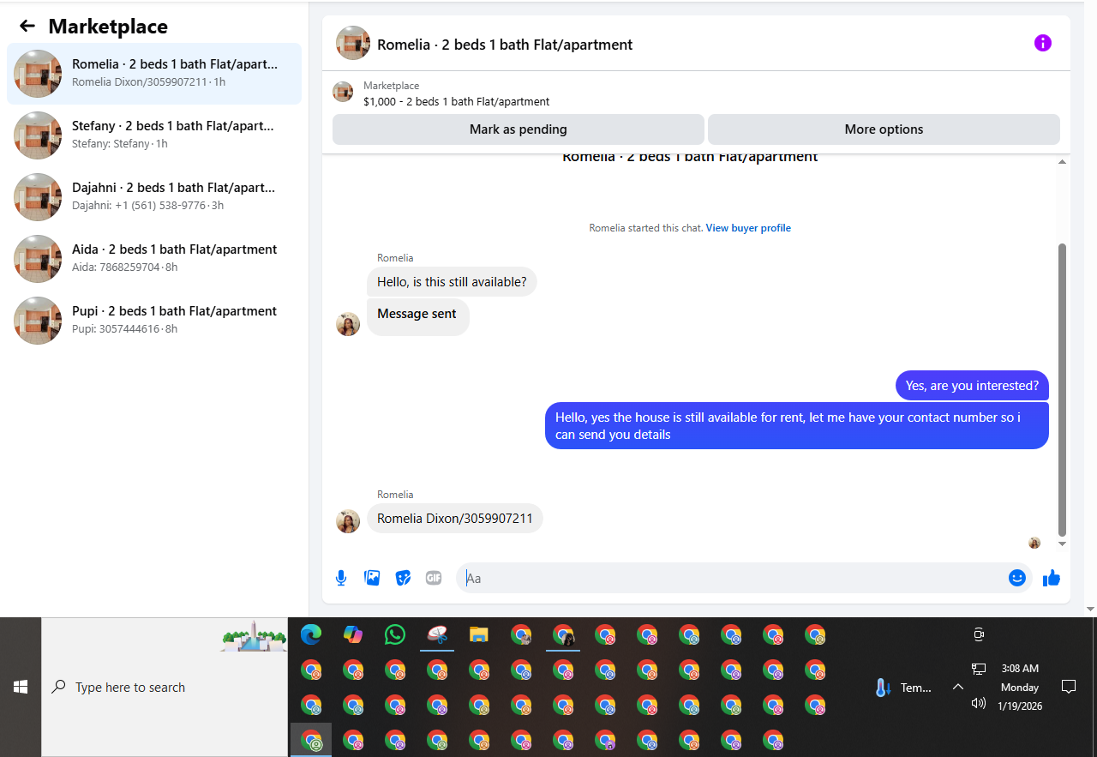Open the View buyer profile link
The image size is (1097, 757).
tap(748, 228)
